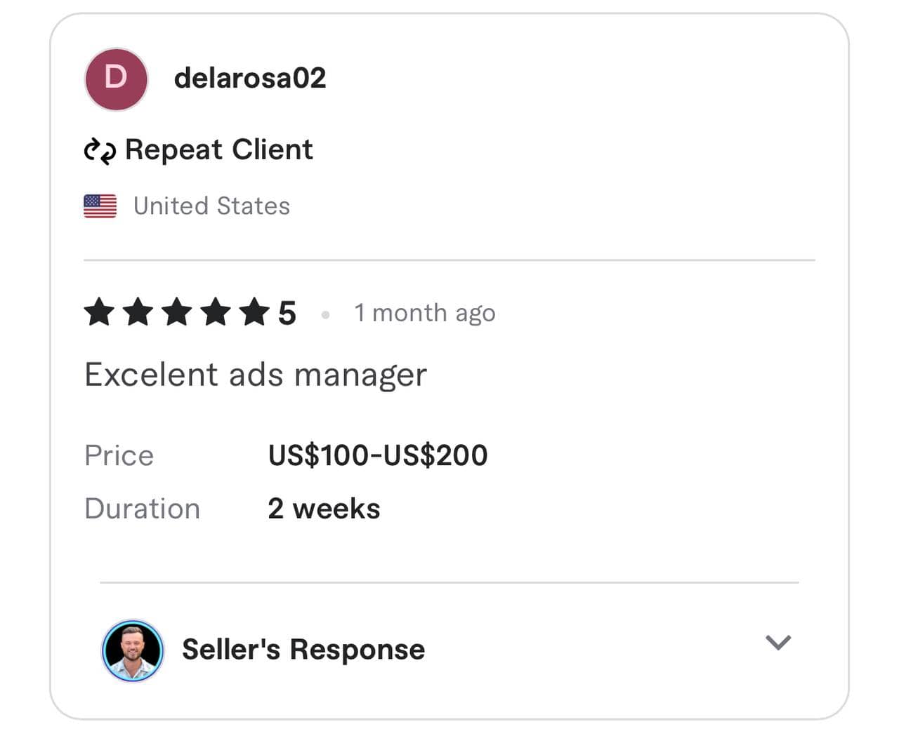Click the United States flag icon
This screenshot has height=736, width=899.
pos(100,206)
